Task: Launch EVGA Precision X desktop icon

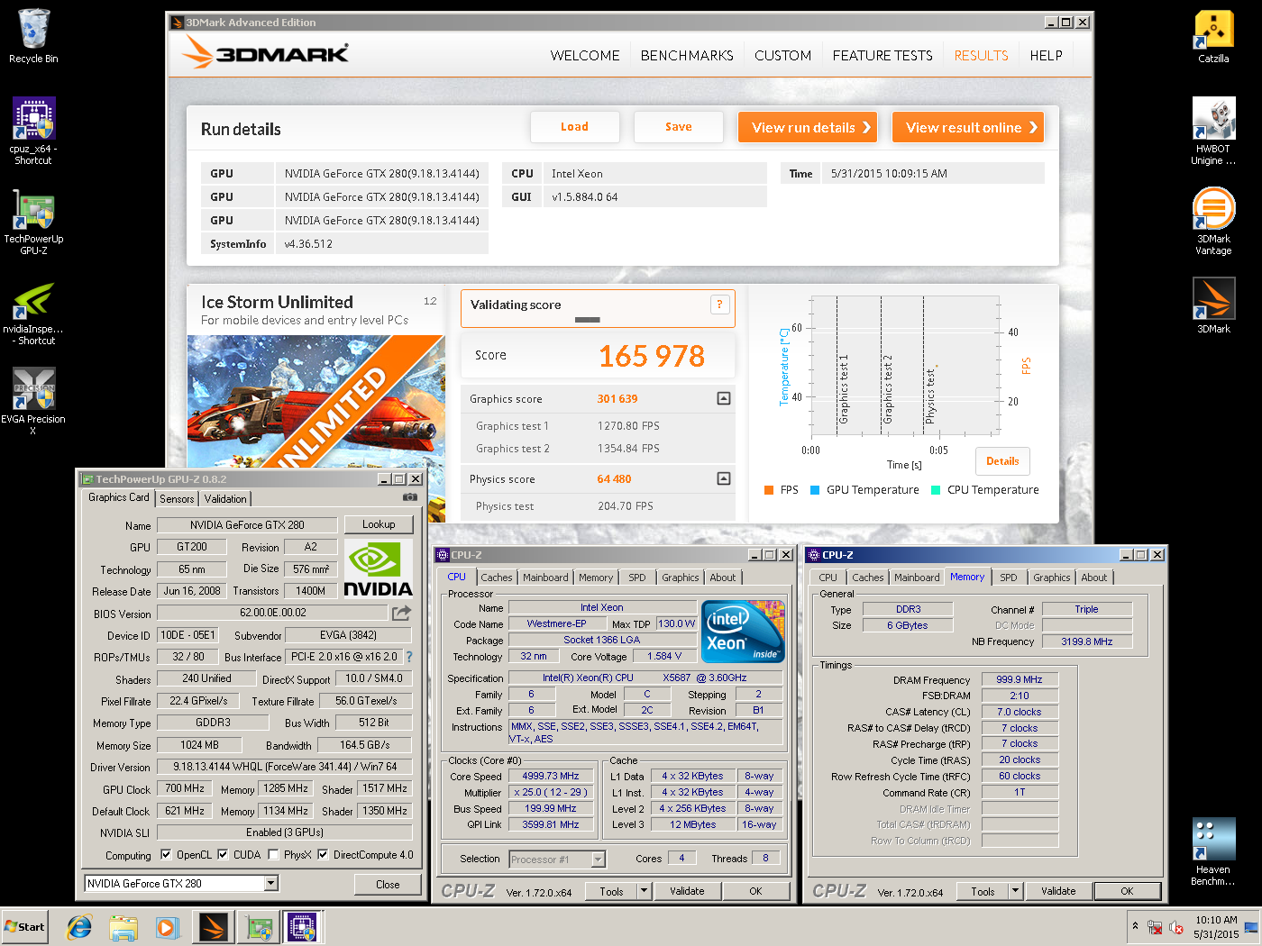Action: 33,401
